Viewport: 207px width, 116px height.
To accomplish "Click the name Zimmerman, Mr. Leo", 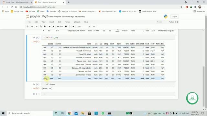I will tap(83, 75).
